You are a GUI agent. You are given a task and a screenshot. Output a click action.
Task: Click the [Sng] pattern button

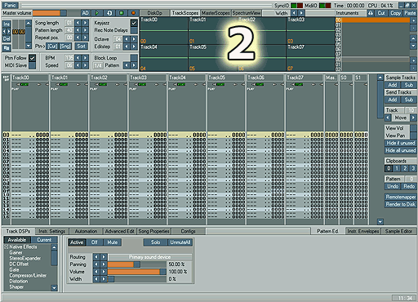click(x=65, y=46)
